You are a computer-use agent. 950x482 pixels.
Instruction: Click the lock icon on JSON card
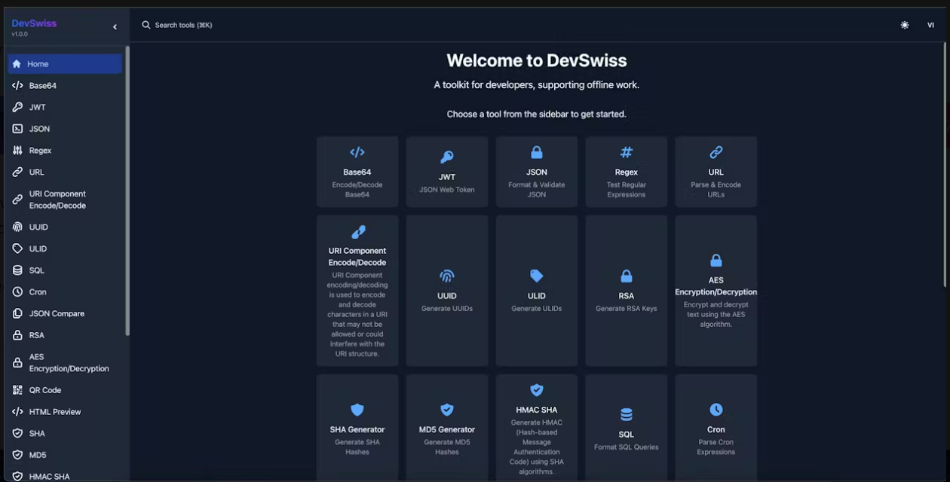(537, 152)
